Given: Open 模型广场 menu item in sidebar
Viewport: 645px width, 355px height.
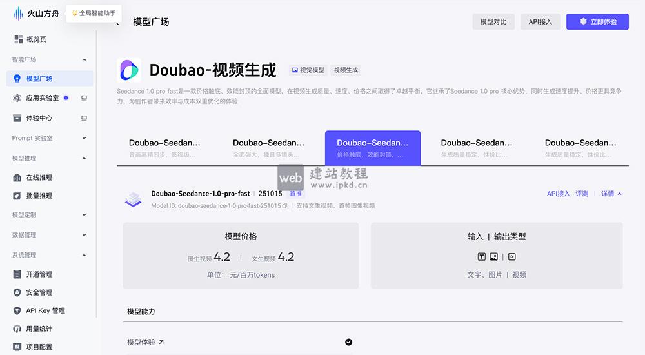Looking at the screenshot, I should pos(50,78).
